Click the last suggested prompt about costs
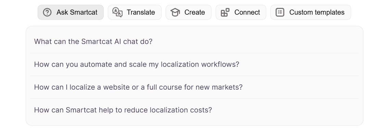Image resolution: width=384 pixels, height=138 pixels. (x=194, y=110)
